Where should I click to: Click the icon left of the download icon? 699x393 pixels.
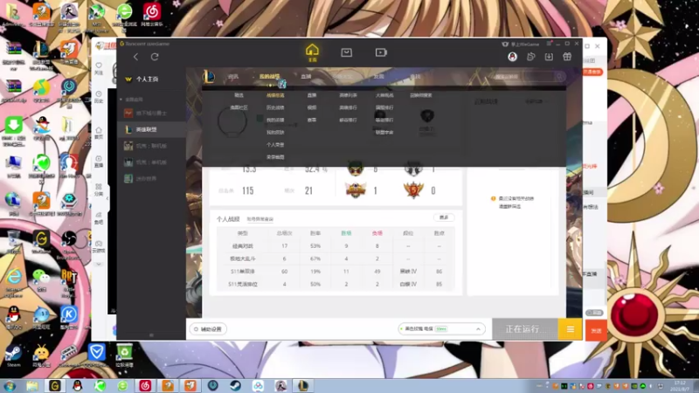click(x=530, y=57)
